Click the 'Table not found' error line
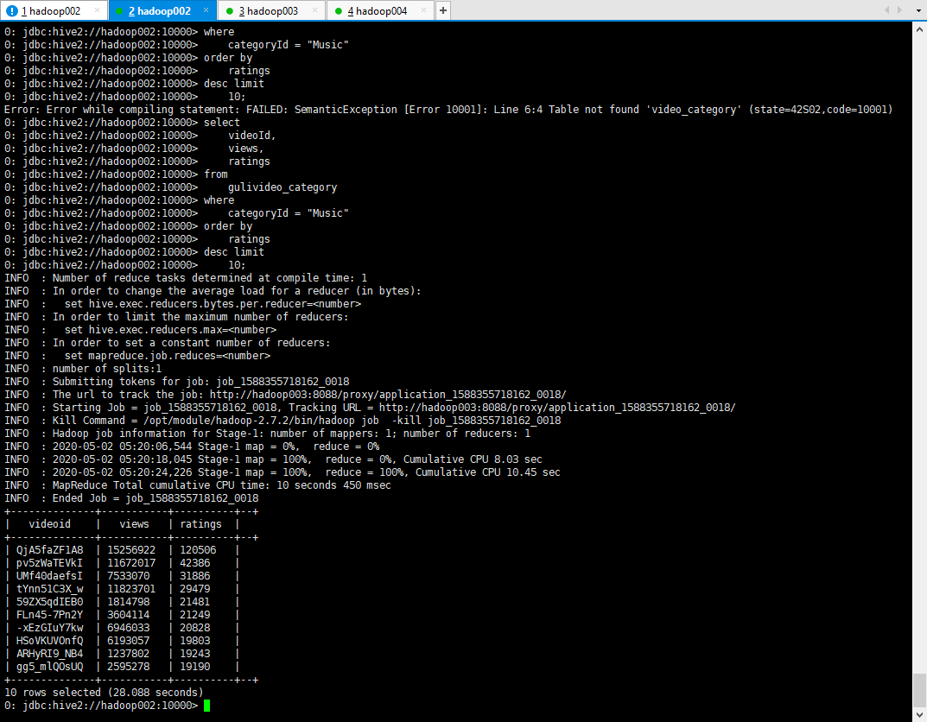This screenshot has height=722, width=927. pos(448,110)
